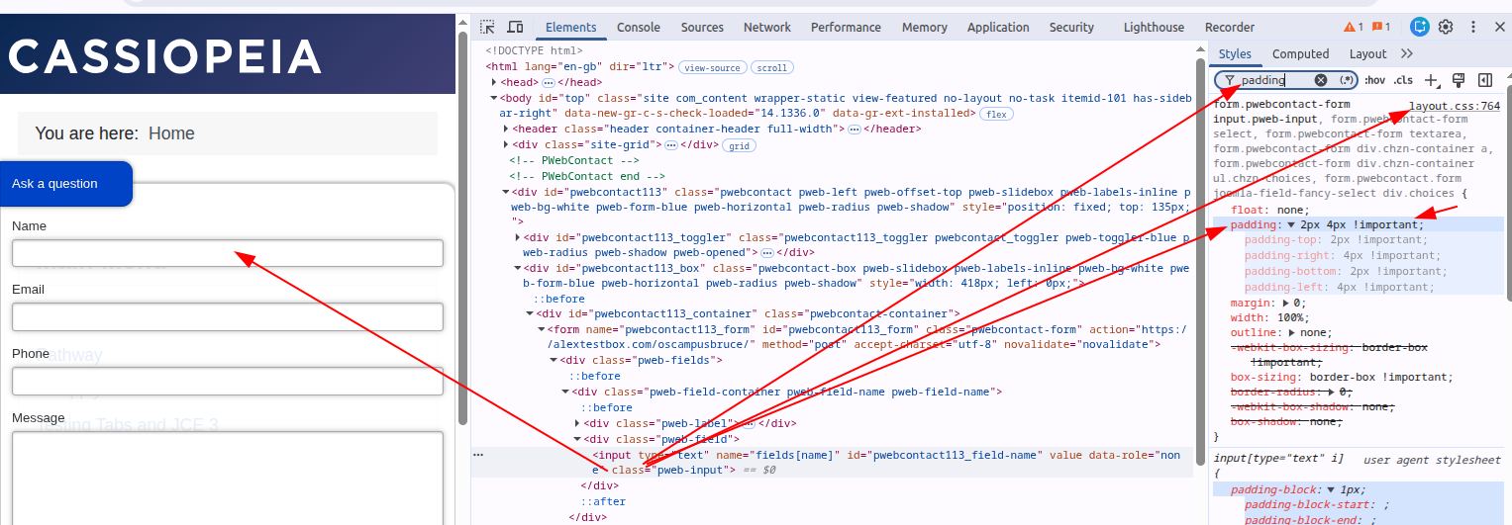Open the rendering emulations paintbrush icon

pos(1459,80)
